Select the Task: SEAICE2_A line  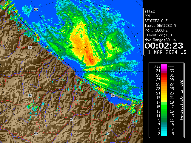click(x=160, y=26)
